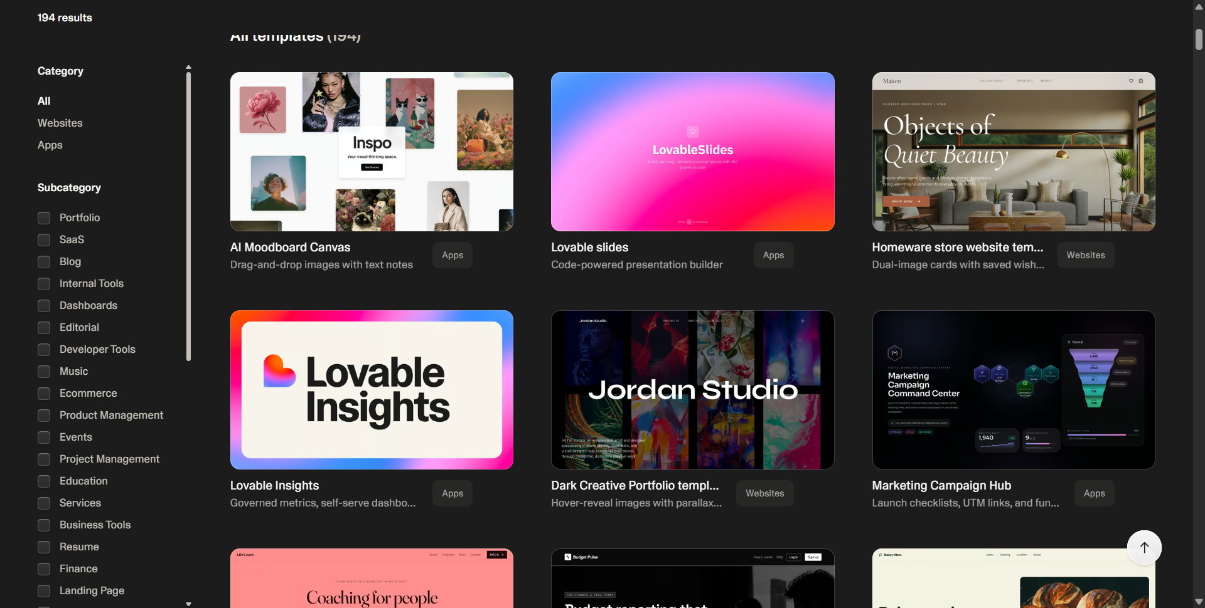
Task: Click the Category heading
Action: click(x=60, y=71)
